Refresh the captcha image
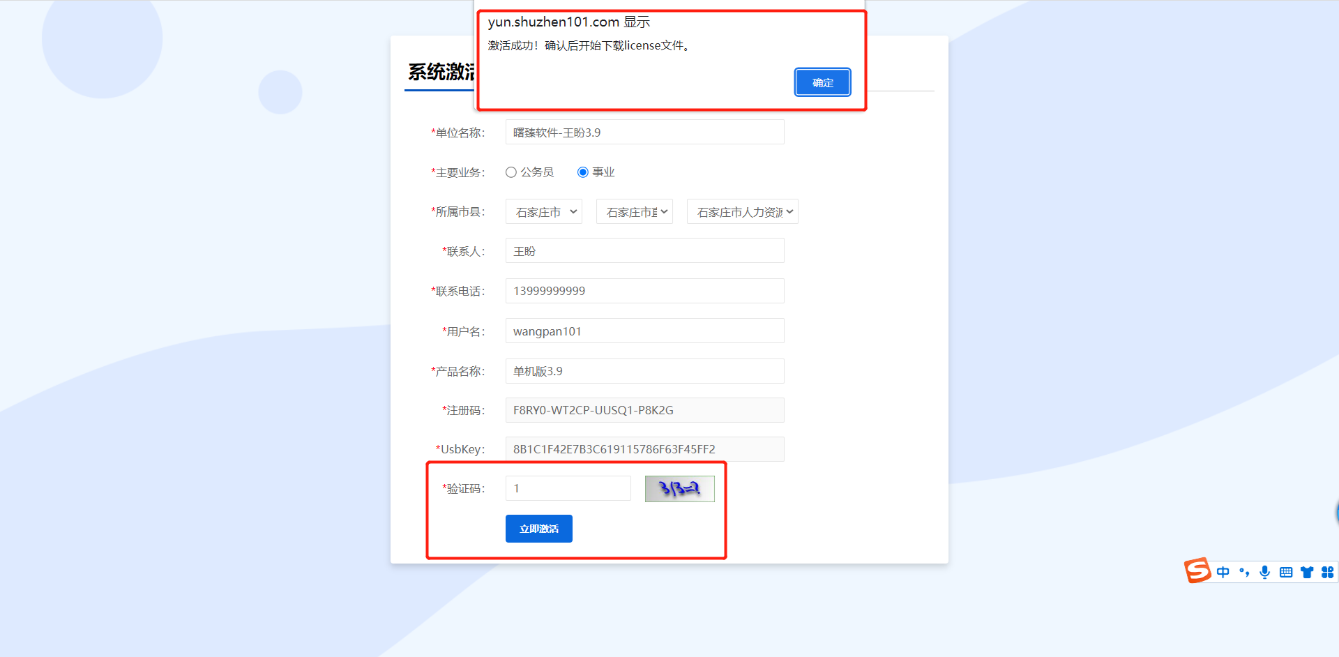This screenshot has height=657, width=1339. click(680, 489)
